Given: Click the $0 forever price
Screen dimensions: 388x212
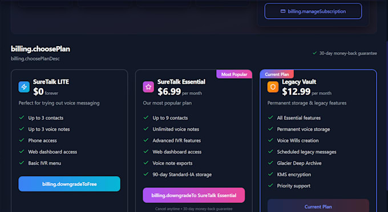Looking at the screenshot, I should 46,92.
